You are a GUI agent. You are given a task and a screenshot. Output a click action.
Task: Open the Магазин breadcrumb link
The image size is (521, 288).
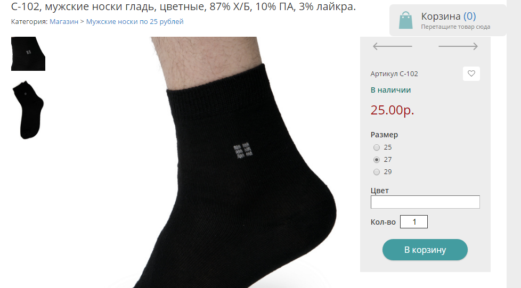click(x=64, y=22)
